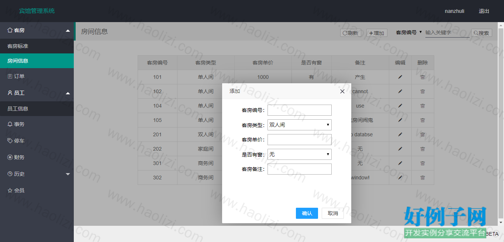
Task: Click the 客房单价 cell showing 1000
Action: pyautogui.click(x=263, y=77)
